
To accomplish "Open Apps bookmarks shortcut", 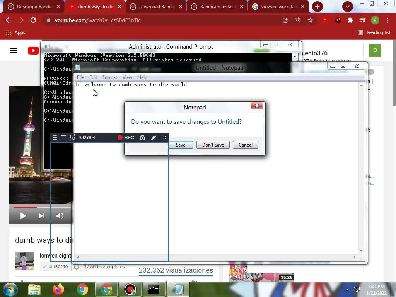I will pyautogui.click(x=15, y=32).
